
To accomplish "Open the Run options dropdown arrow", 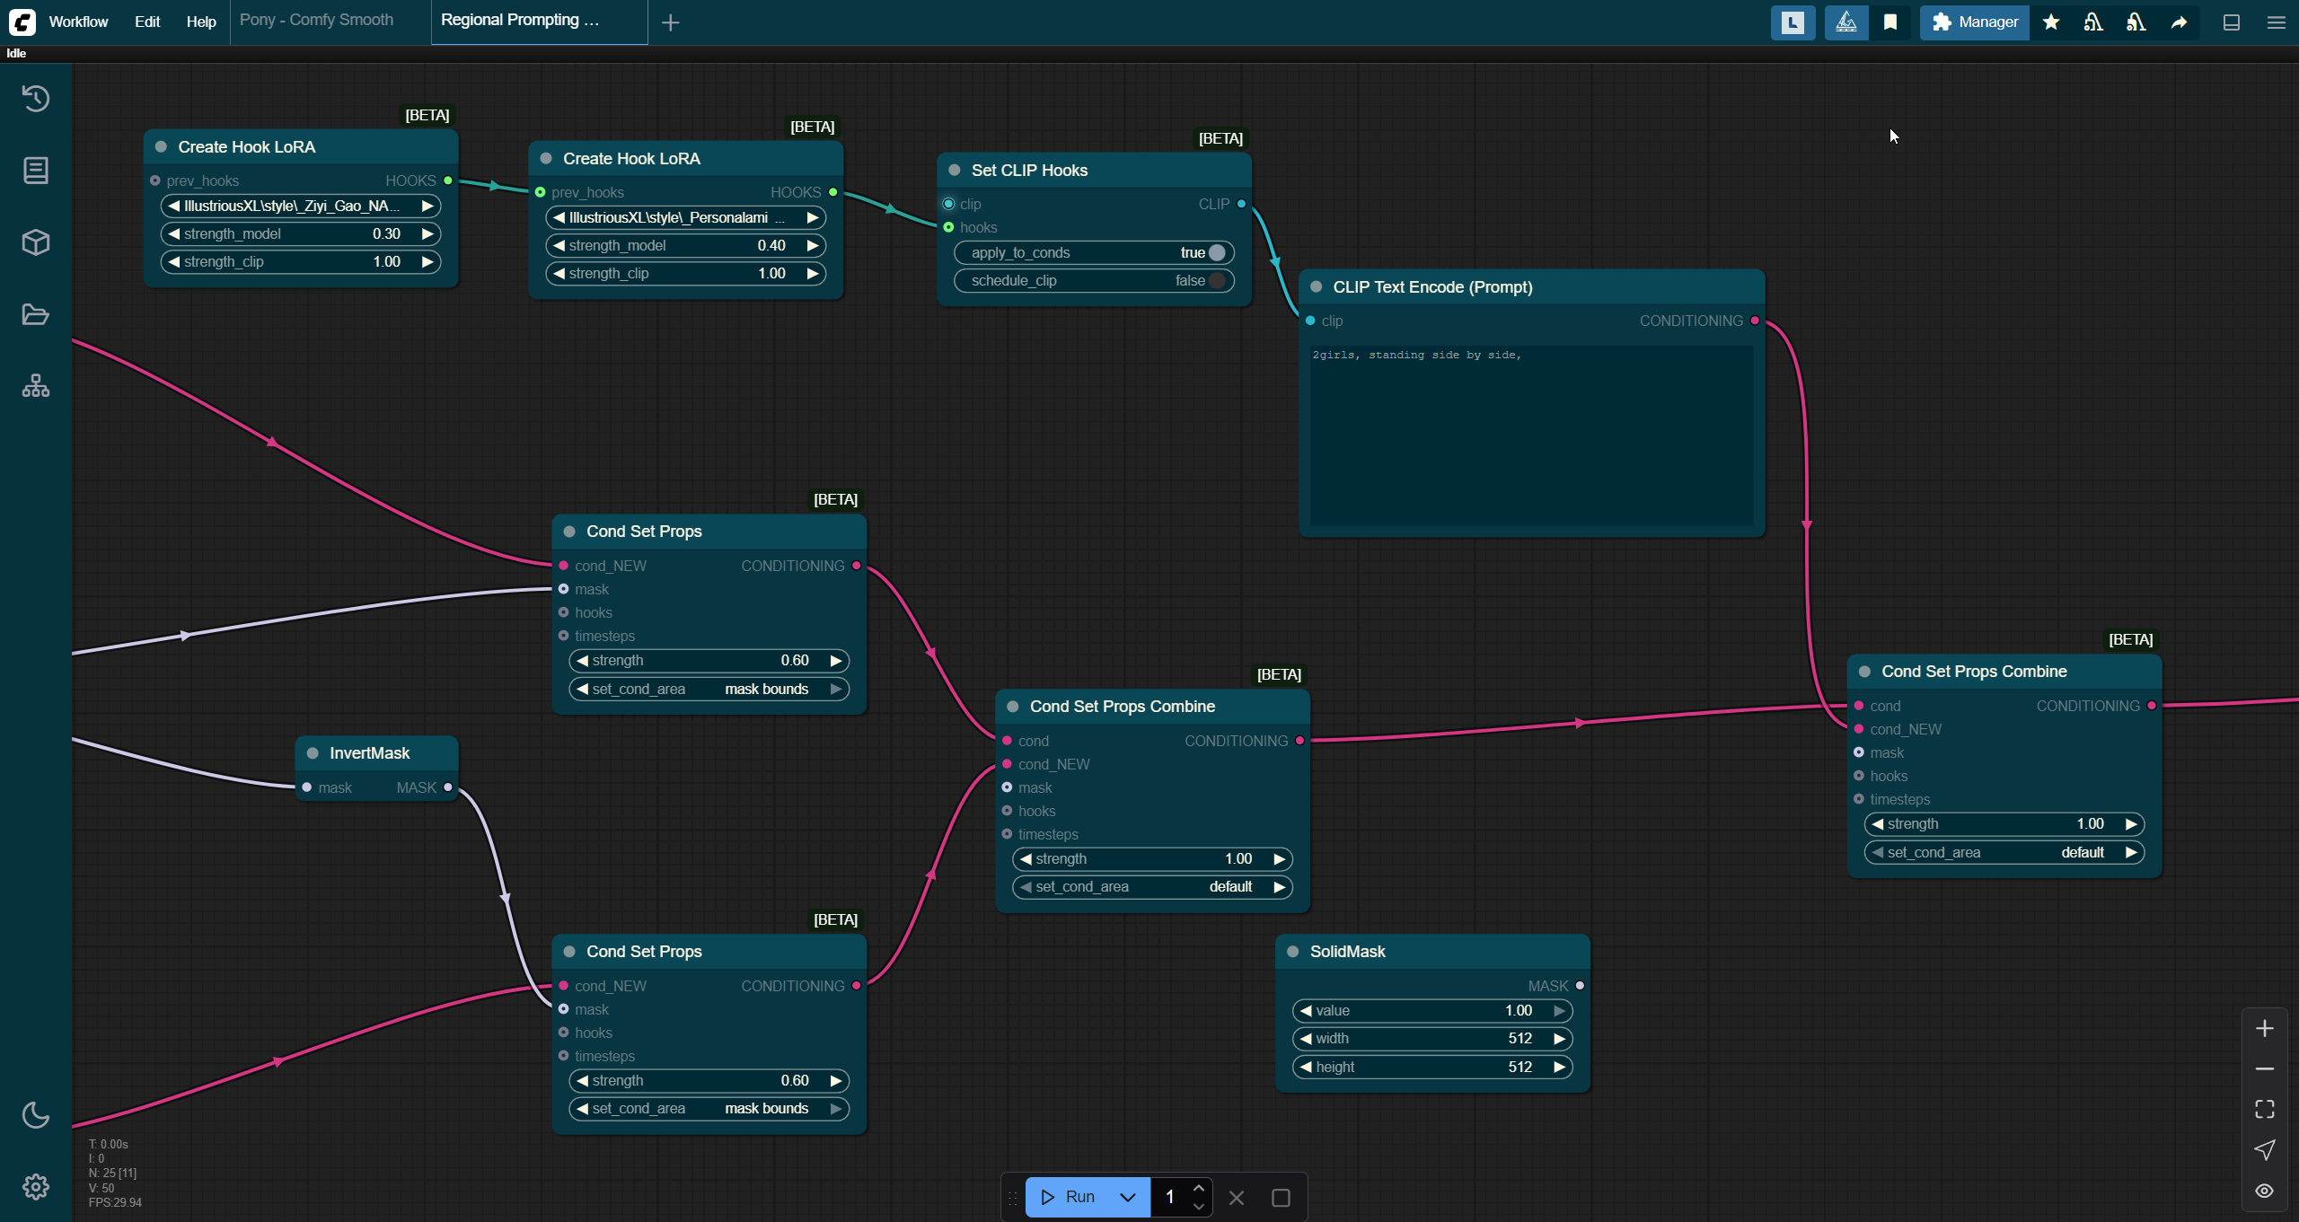I will pos(1128,1198).
